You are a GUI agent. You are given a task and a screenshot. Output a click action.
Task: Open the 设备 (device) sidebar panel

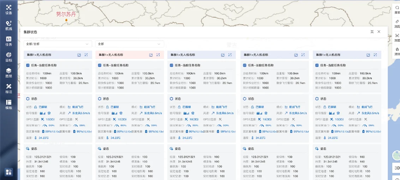pos(8,10)
